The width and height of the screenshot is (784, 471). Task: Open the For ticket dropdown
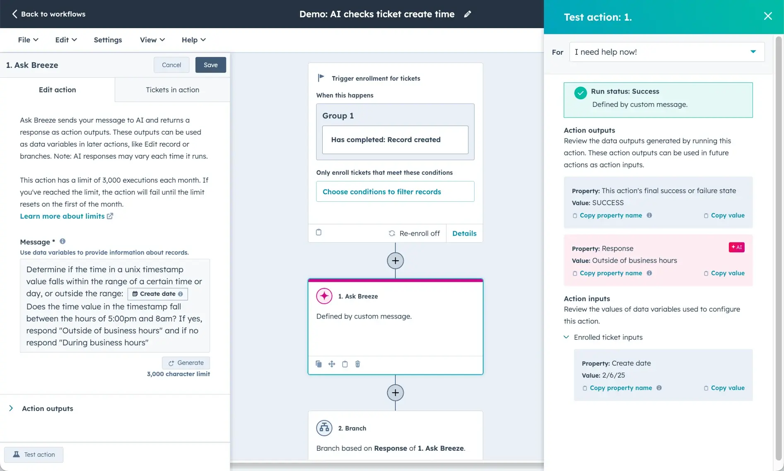click(667, 52)
